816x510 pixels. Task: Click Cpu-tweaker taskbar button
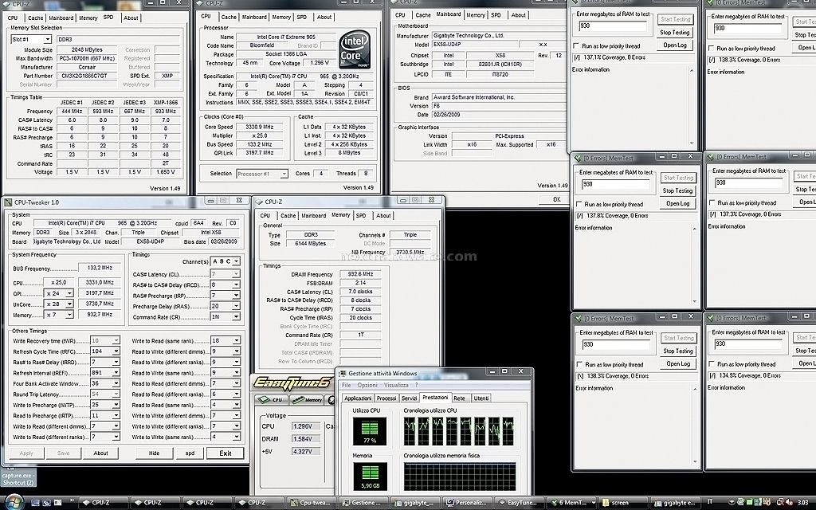coord(310,503)
